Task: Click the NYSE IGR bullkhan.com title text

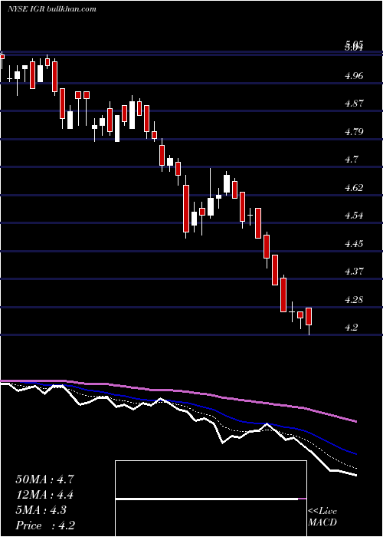Action: [51, 9]
